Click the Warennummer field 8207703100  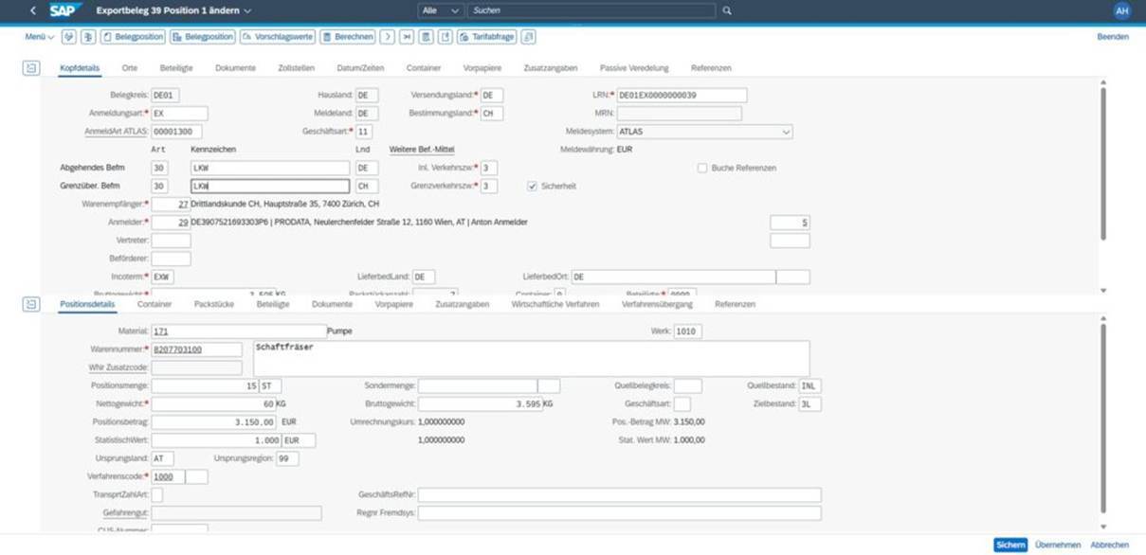pyautogui.click(x=196, y=349)
